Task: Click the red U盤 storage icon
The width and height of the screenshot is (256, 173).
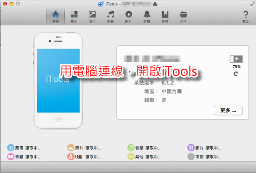Action: [x=71, y=157]
